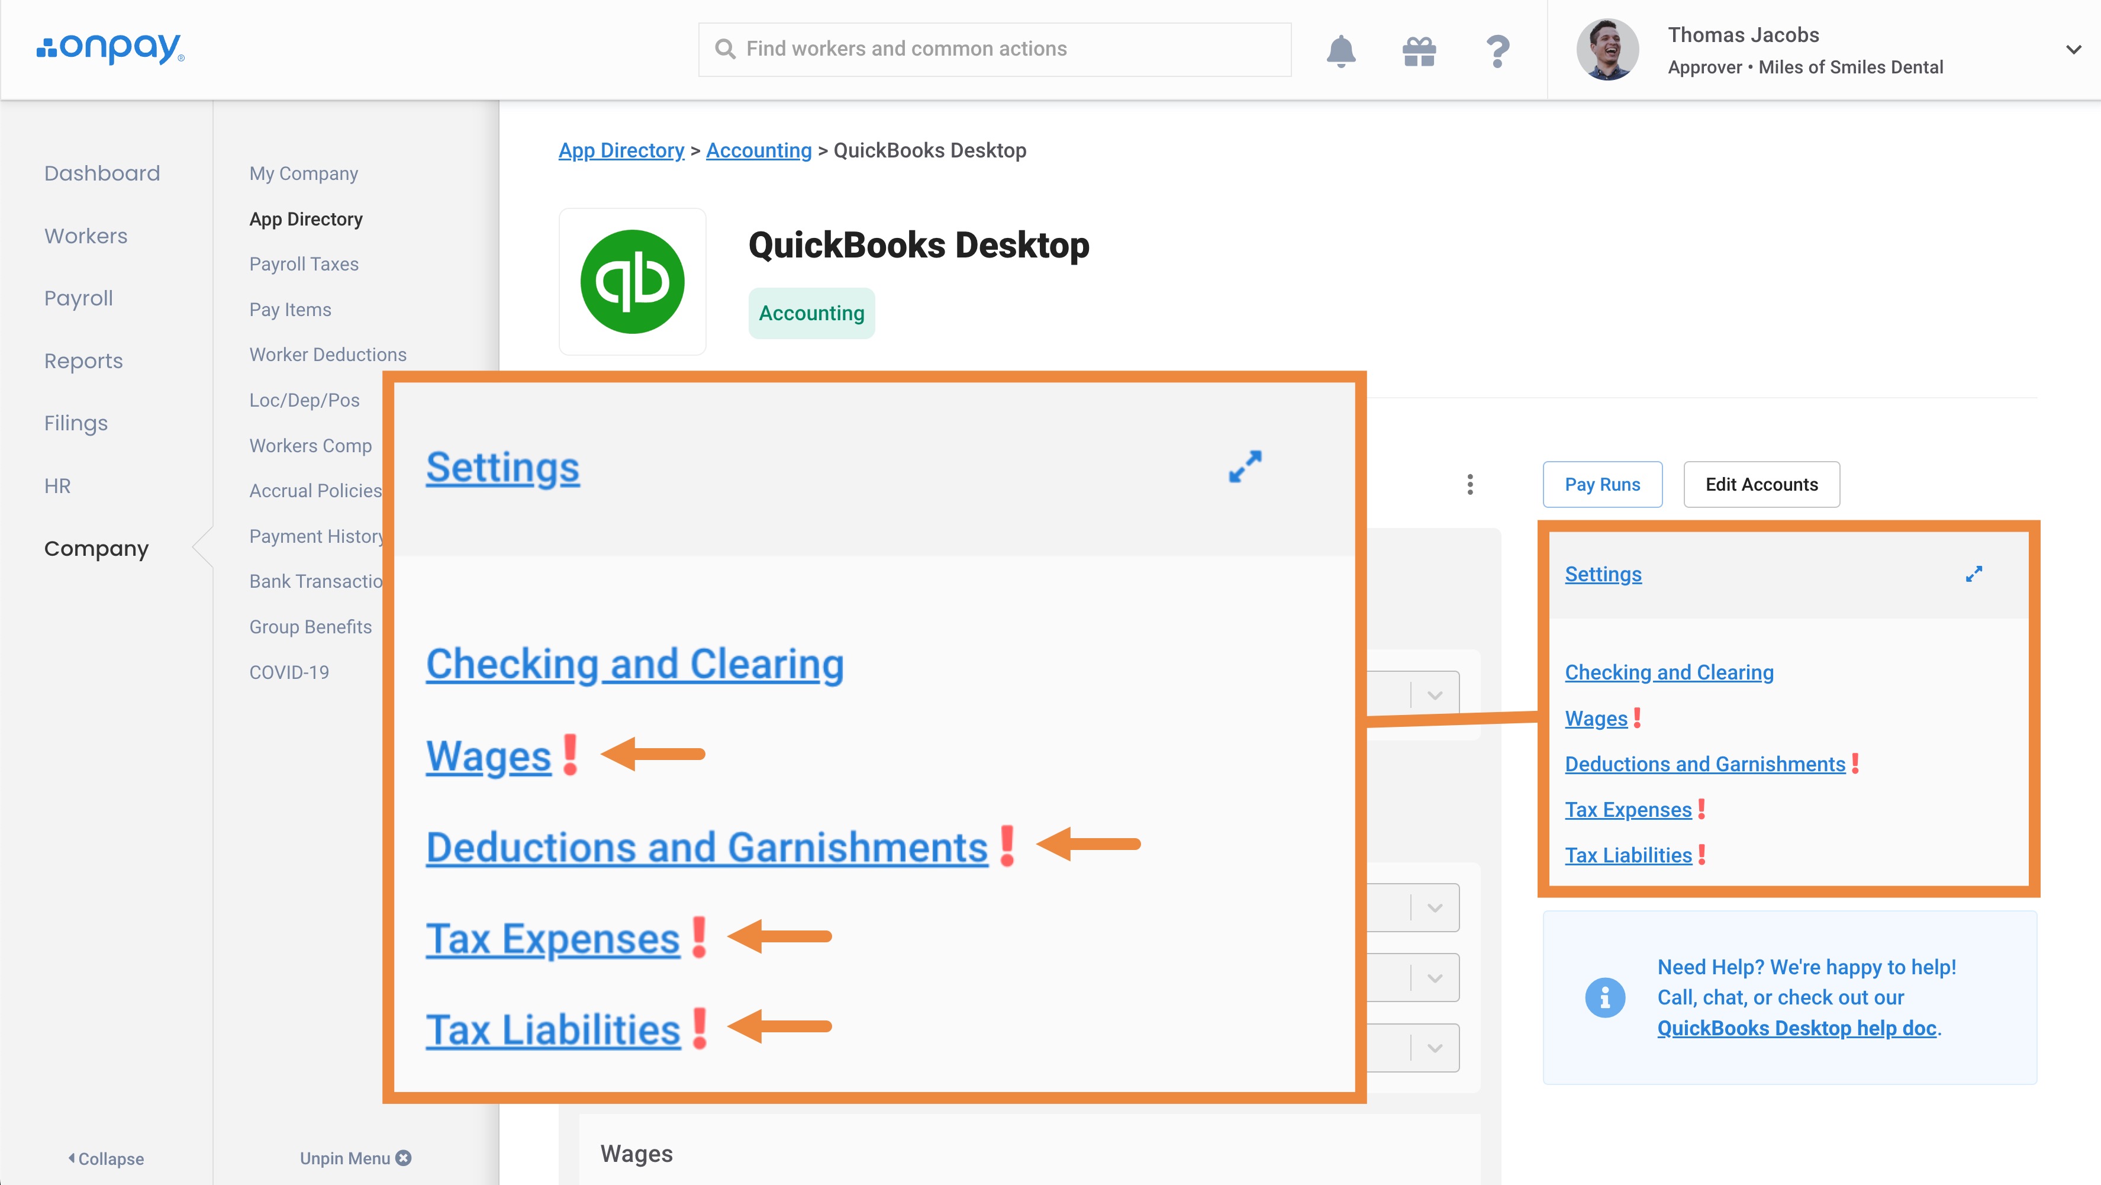Open COVID-19 submenu item
Viewport: 2101px width, 1185px height.
289,673
